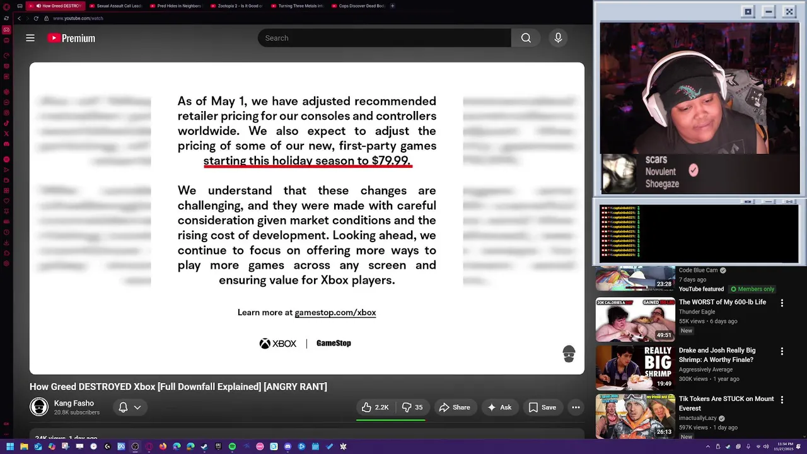Open Kang Fasho channel avatar

tap(39, 407)
